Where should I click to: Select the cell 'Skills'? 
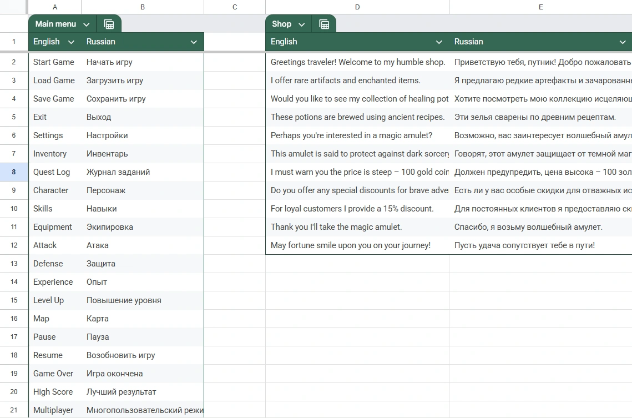55,209
